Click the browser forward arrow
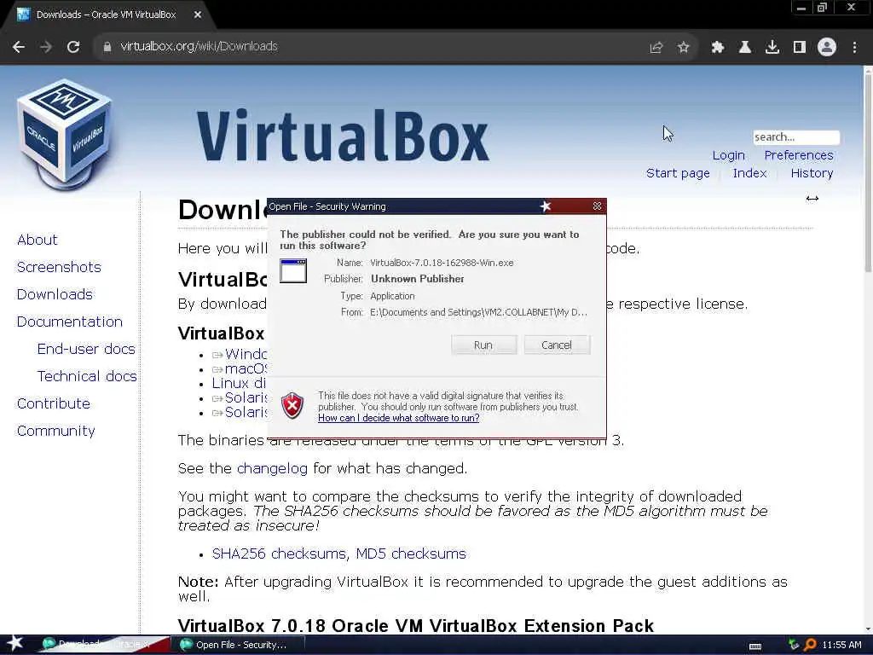 [x=46, y=48]
